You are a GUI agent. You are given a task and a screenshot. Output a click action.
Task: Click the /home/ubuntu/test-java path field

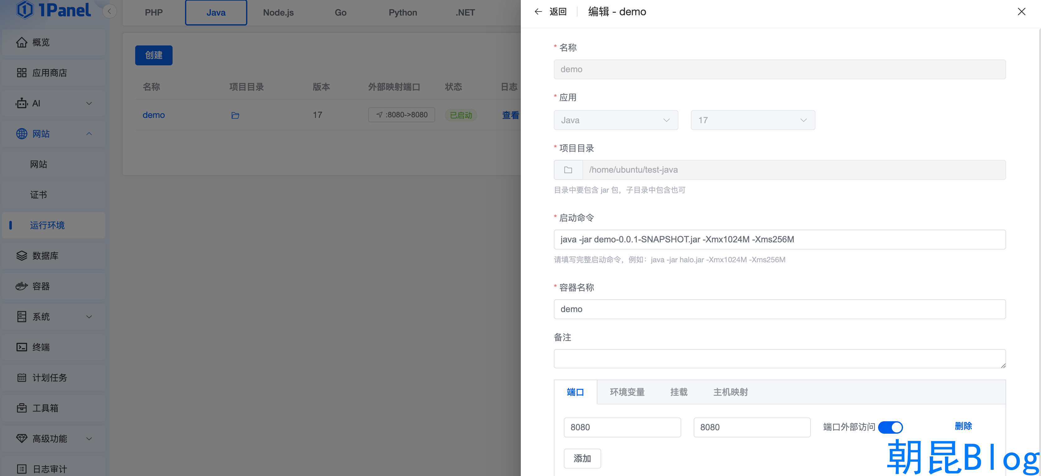[x=794, y=170]
